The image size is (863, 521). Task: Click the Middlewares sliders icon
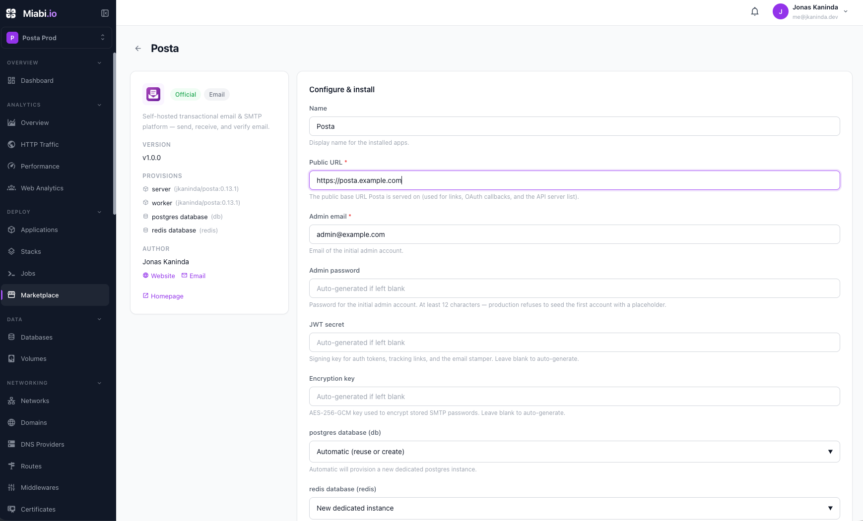tap(11, 487)
